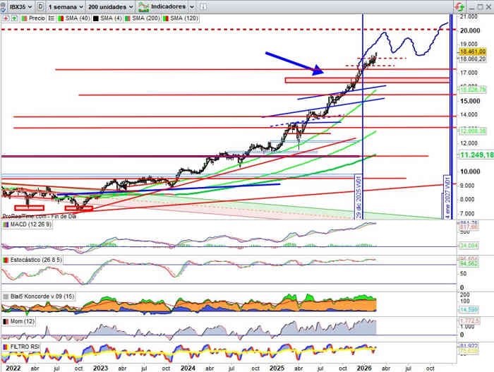Click the FILTRO RSI indicator icon
The width and height of the screenshot is (494, 372).
point(6,347)
